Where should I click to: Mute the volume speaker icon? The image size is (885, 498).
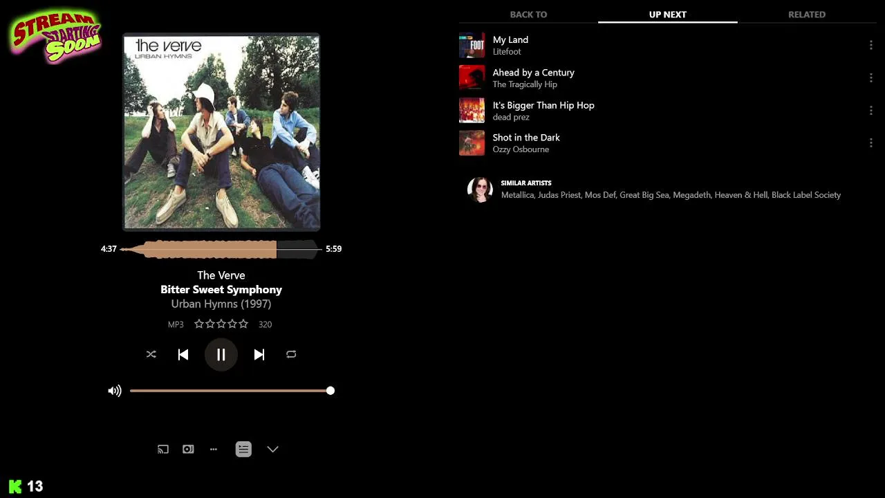pos(115,391)
